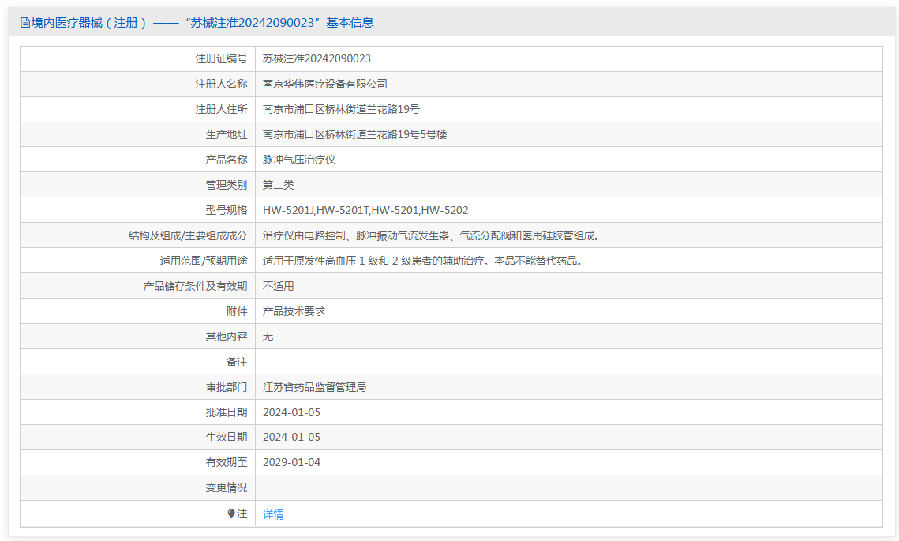
Task: Click intended use text 适用于原发性高血压
Action: point(423,261)
